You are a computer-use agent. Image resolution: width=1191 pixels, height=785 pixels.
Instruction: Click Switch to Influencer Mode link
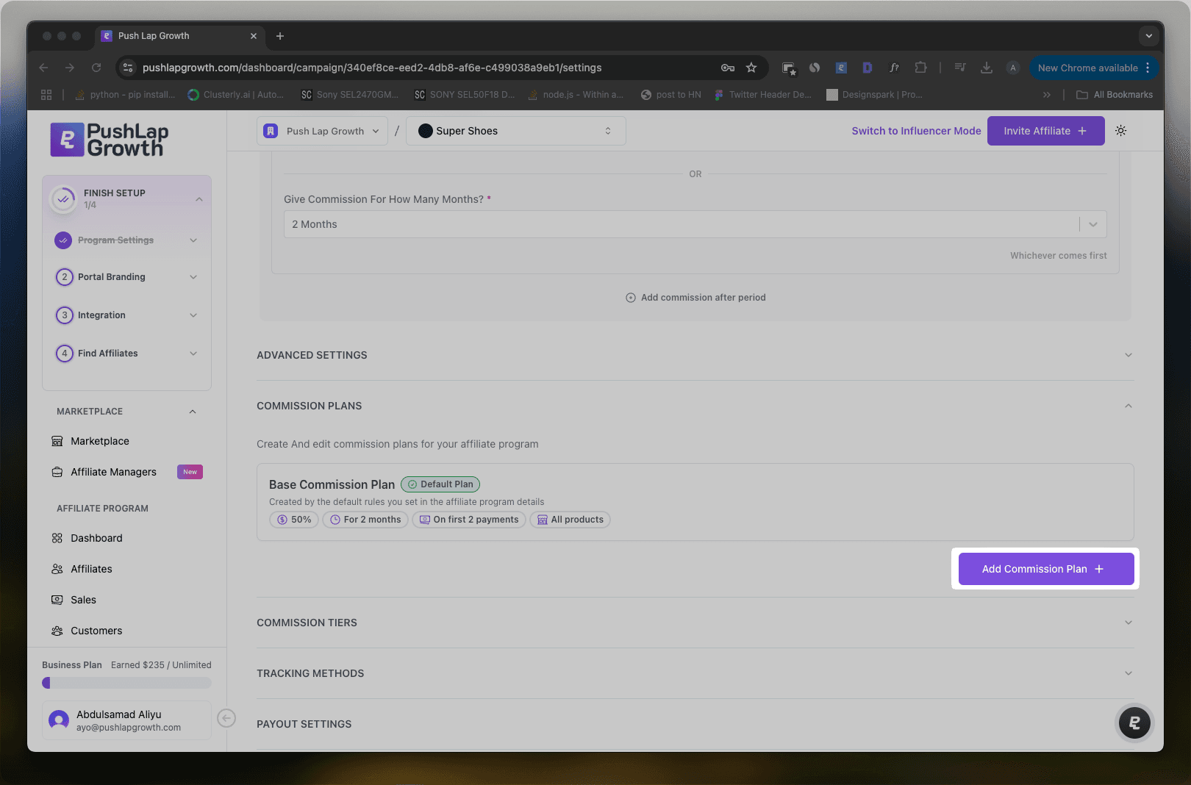pos(916,131)
